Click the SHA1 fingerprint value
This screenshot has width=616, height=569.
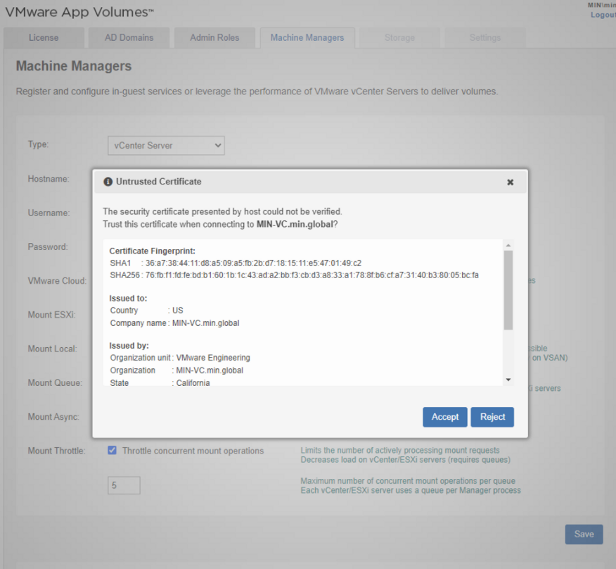pyautogui.click(x=253, y=263)
